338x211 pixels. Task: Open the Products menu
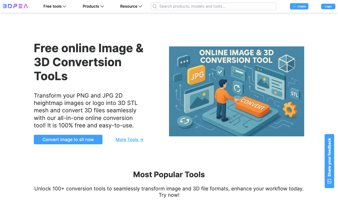[x=93, y=6]
